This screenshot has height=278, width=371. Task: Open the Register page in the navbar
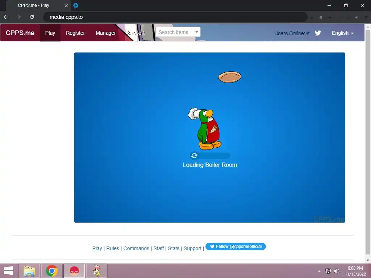(75, 33)
